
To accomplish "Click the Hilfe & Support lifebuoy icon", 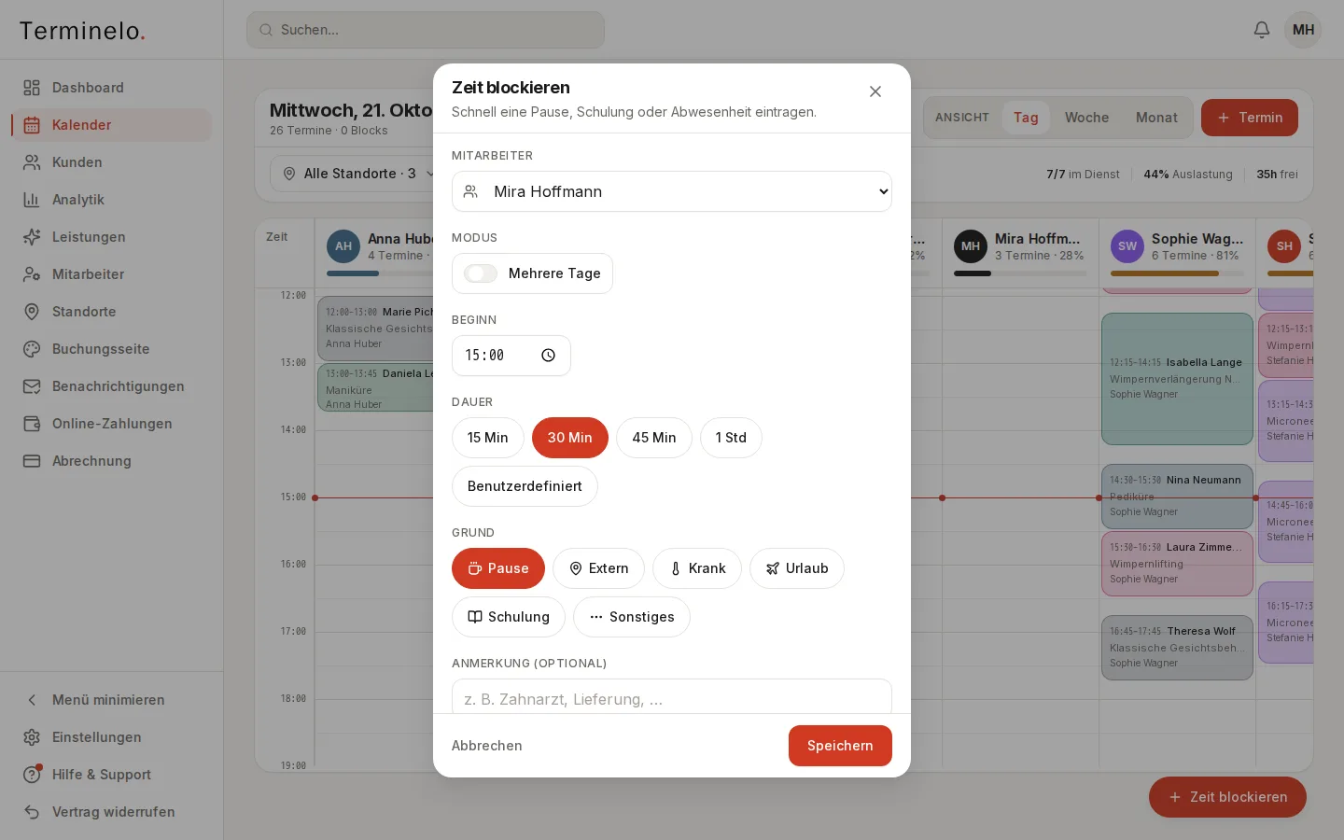I will (x=32, y=775).
